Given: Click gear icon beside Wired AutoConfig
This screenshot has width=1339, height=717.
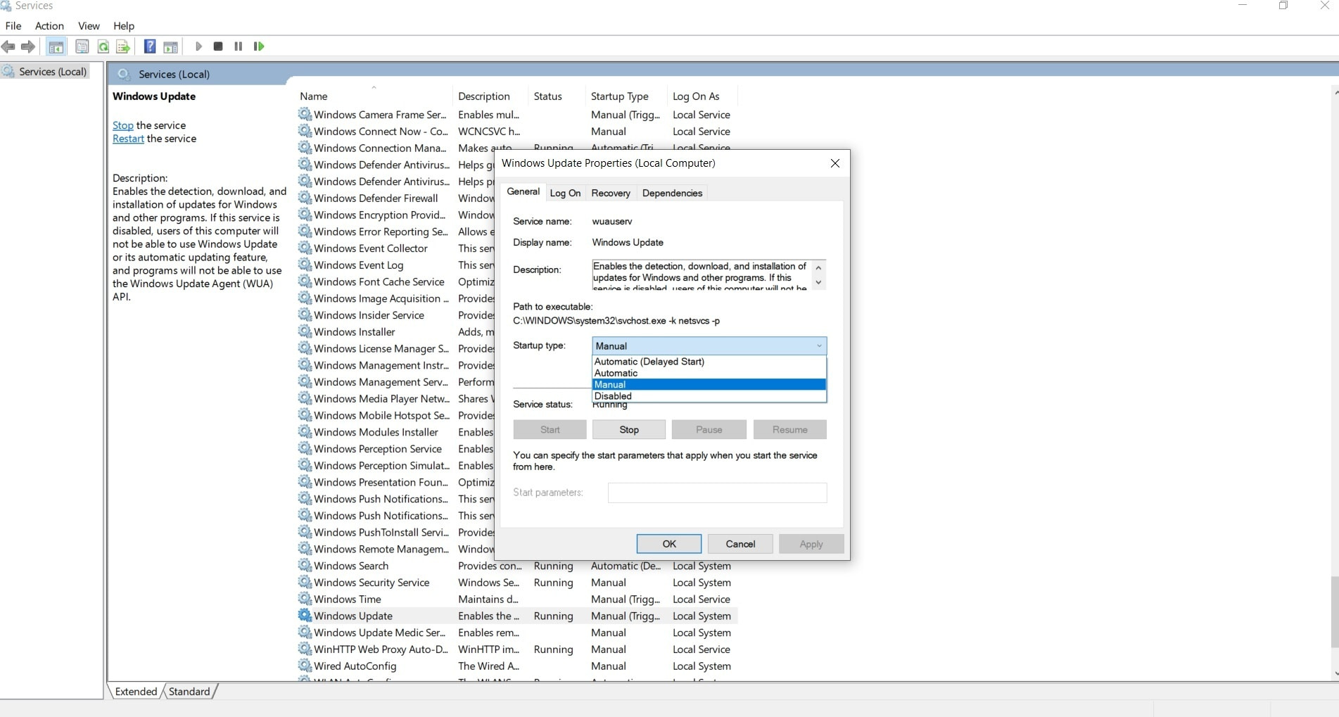Looking at the screenshot, I should tap(305, 666).
